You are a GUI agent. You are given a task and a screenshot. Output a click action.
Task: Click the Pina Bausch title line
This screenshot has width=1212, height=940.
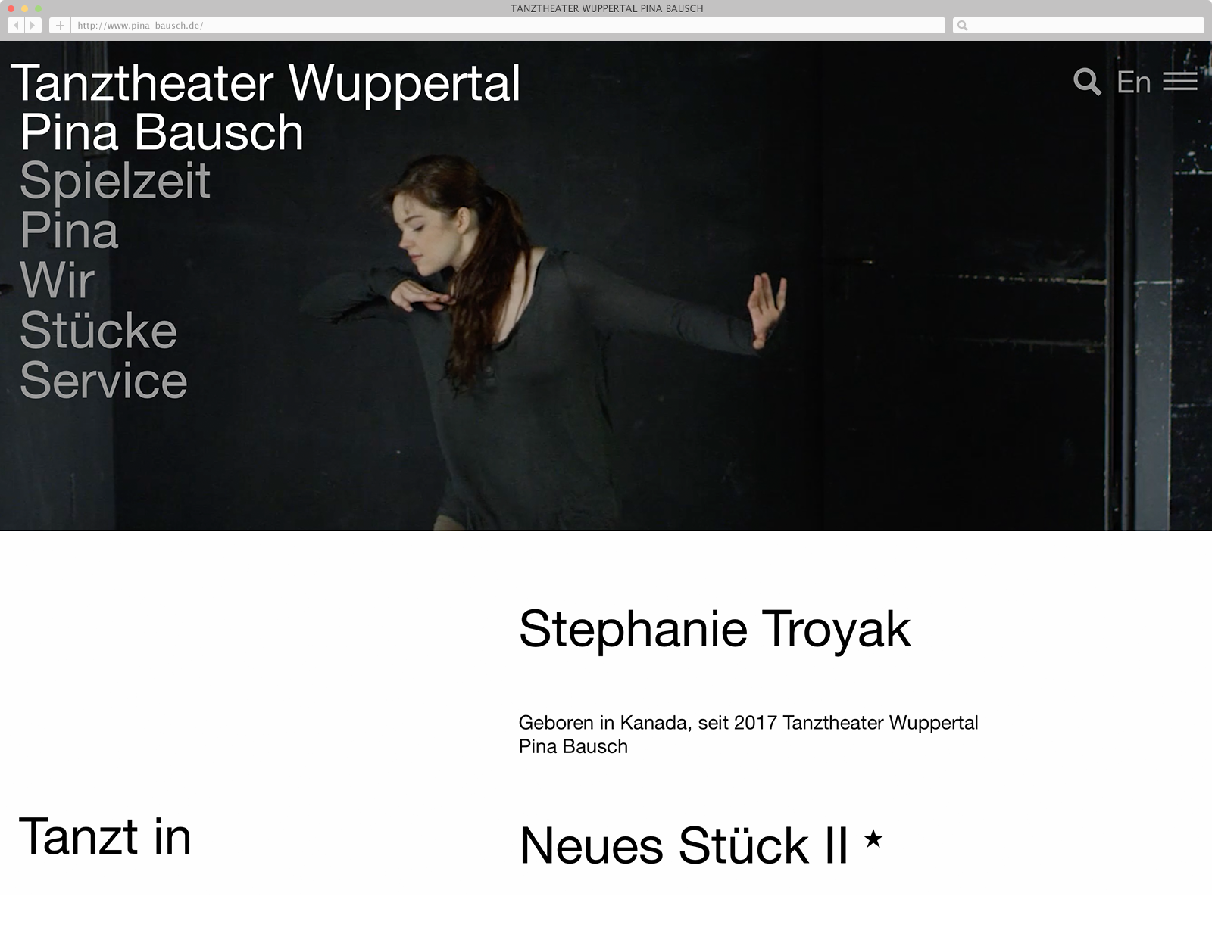click(162, 132)
